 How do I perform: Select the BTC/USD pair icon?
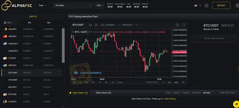[5, 94]
